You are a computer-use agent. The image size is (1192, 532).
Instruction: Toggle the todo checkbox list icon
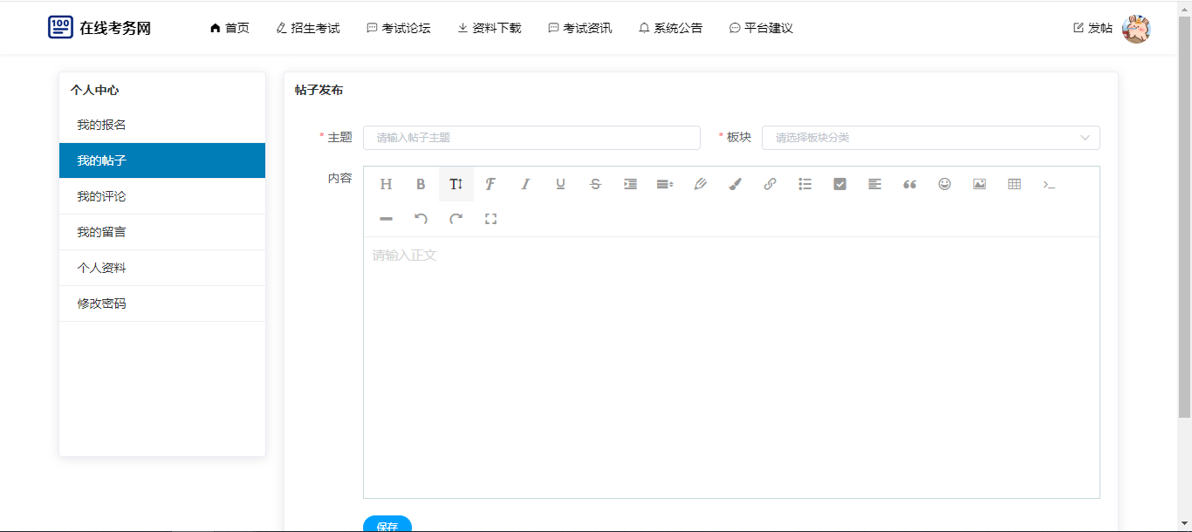[x=839, y=184]
